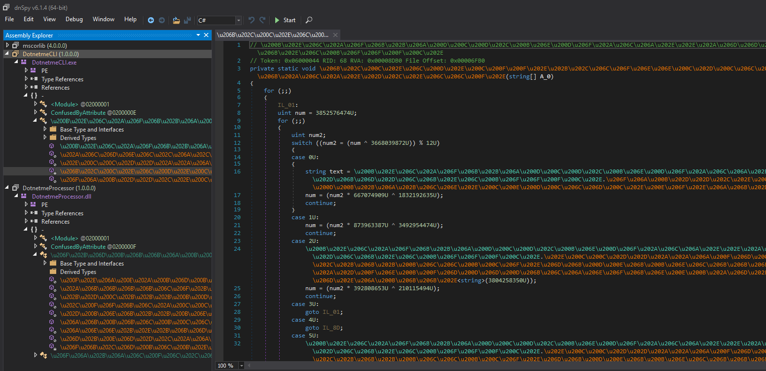The height and width of the screenshot is (371, 766).
Task: Click the Navigate Forward arrow icon
Action: pos(161,20)
